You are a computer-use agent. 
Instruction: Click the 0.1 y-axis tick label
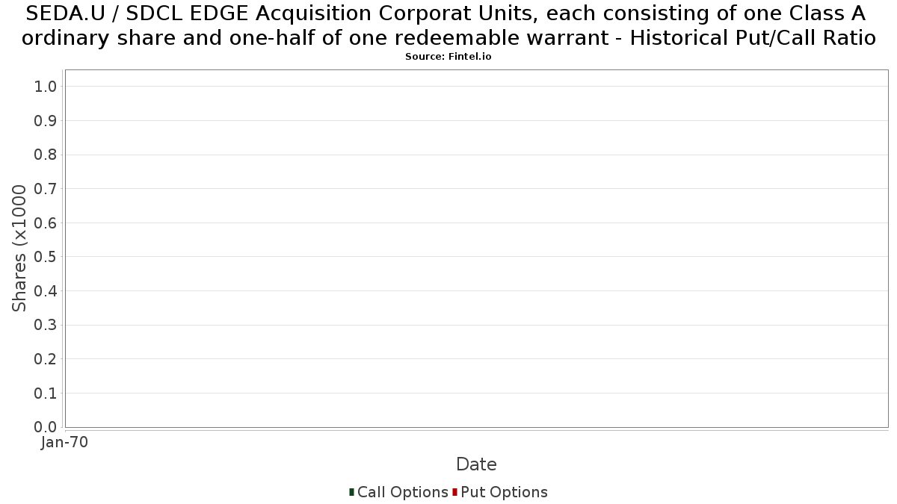[x=46, y=393]
